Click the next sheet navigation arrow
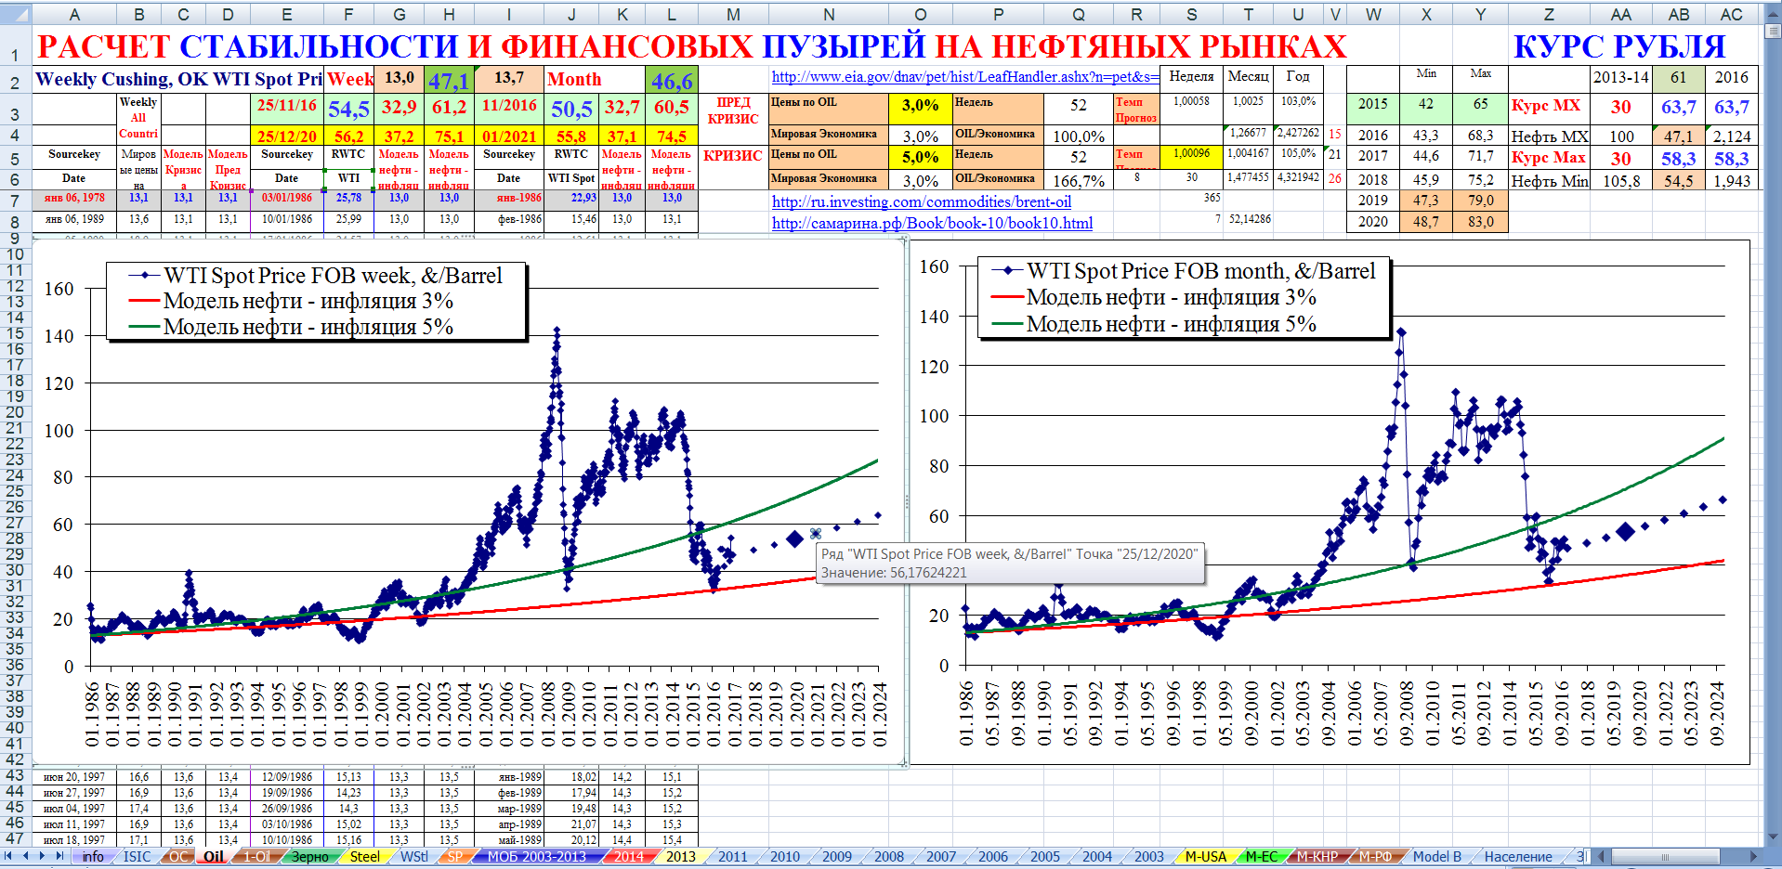1782x869 pixels. 42,856
